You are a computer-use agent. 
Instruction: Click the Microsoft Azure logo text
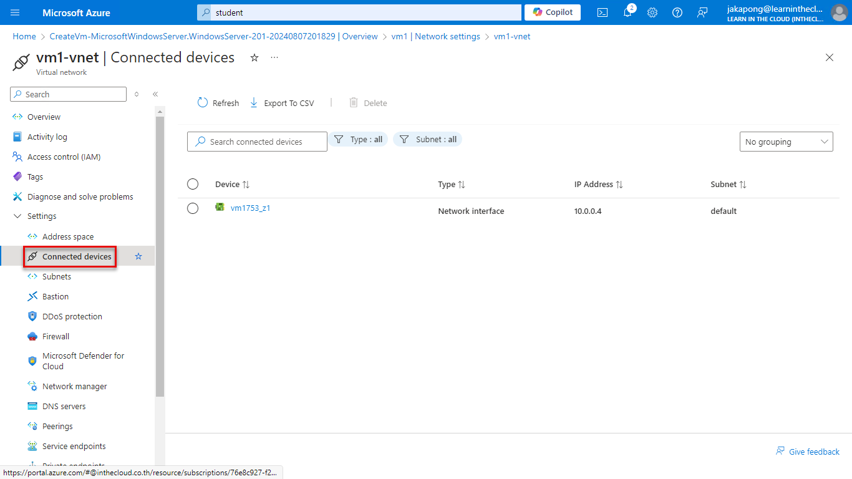(76, 12)
